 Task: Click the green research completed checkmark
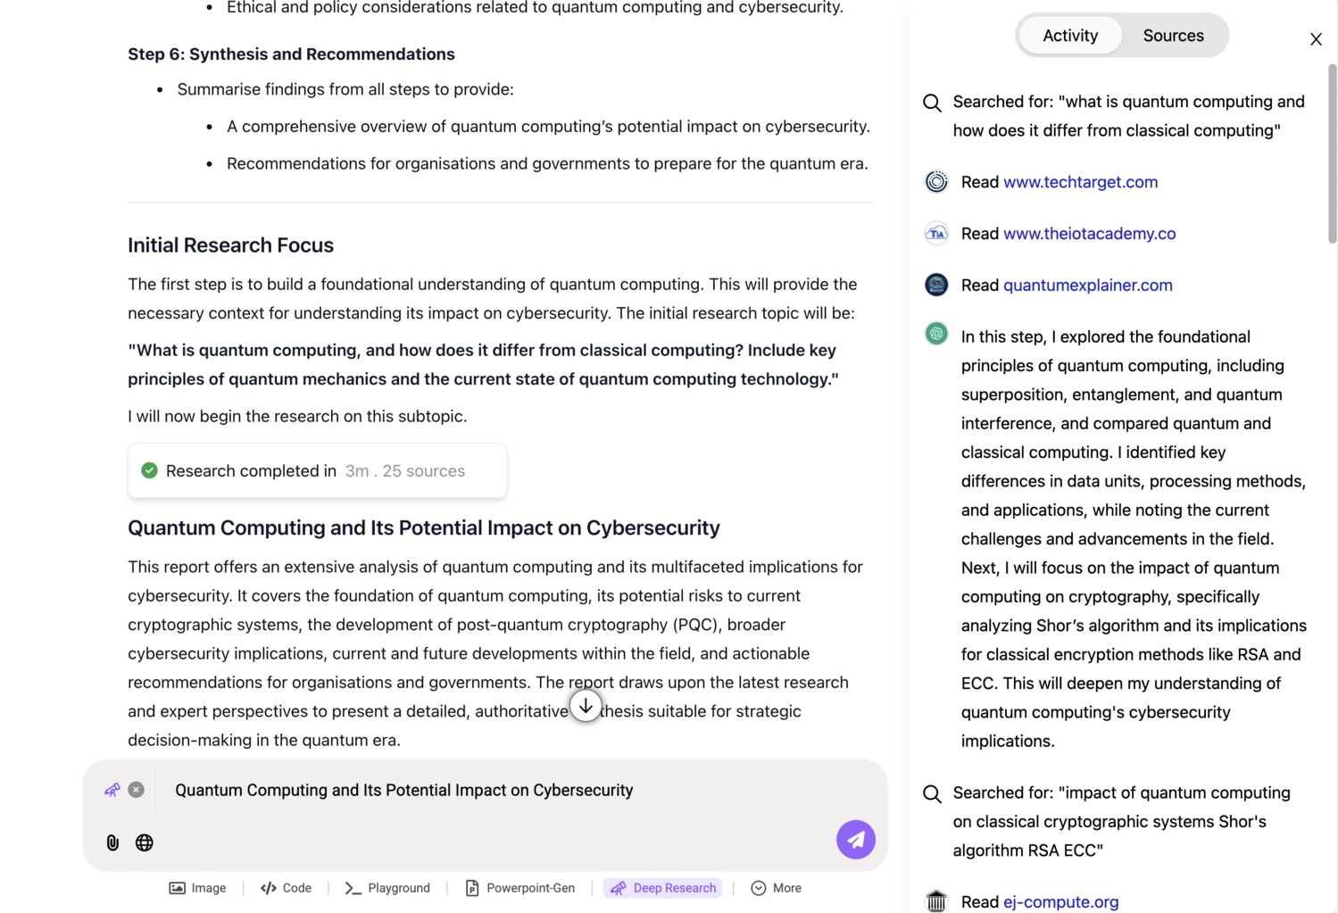point(149,470)
